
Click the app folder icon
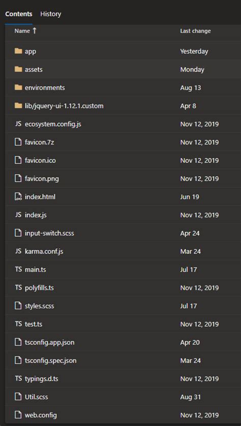(18, 51)
